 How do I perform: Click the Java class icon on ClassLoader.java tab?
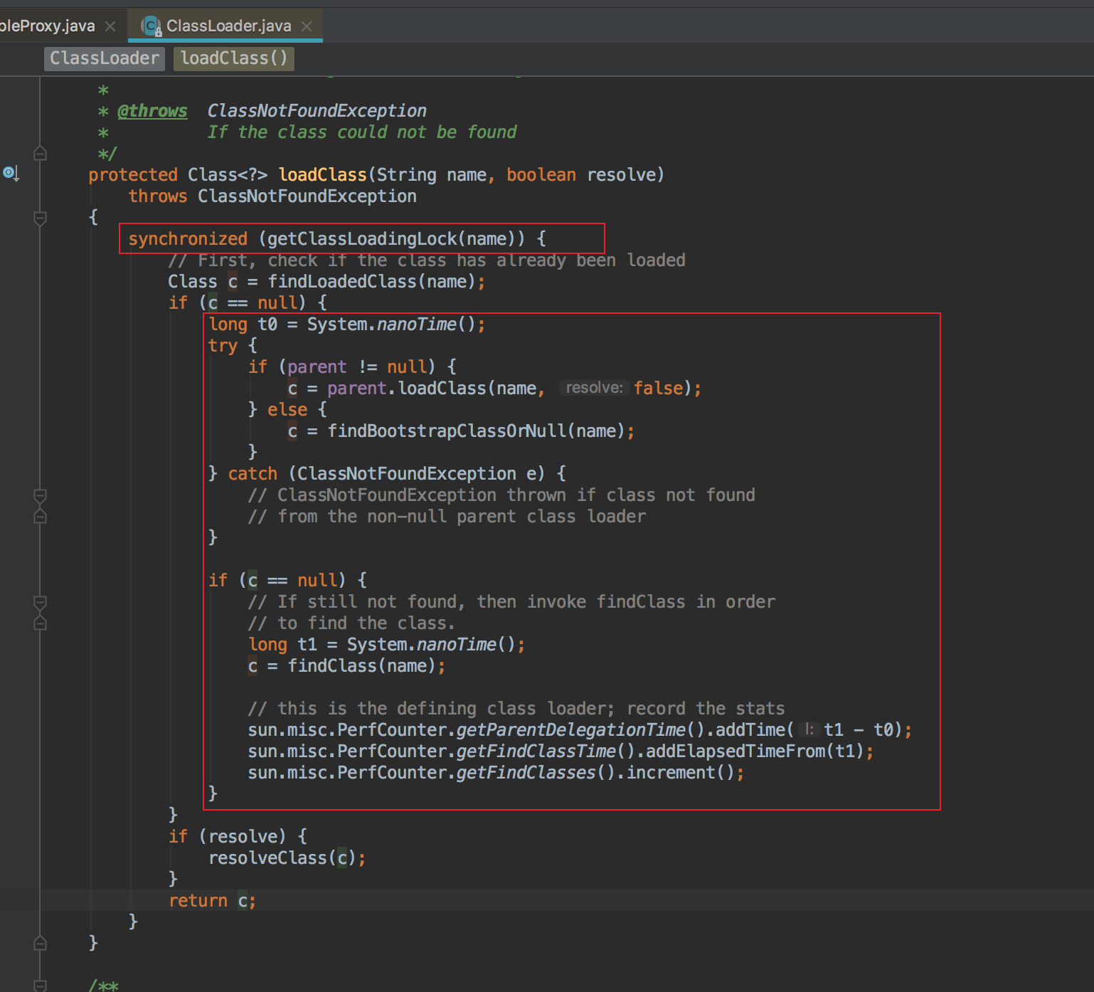click(x=151, y=26)
